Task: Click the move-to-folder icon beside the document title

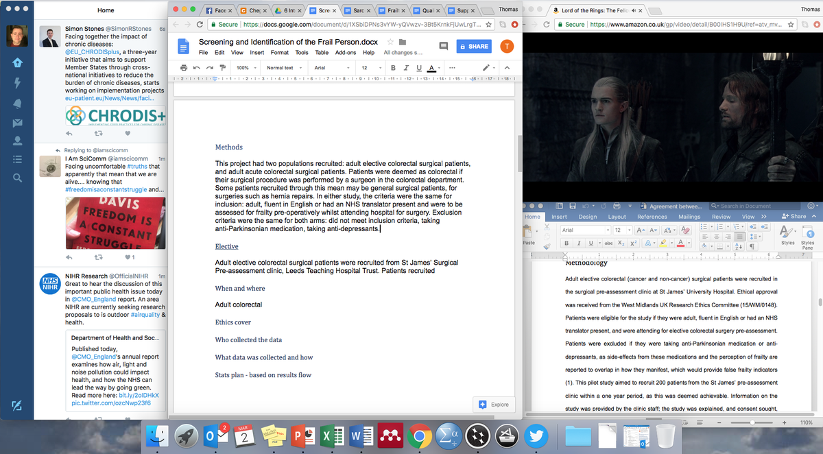Action: click(x=403, y=42)
